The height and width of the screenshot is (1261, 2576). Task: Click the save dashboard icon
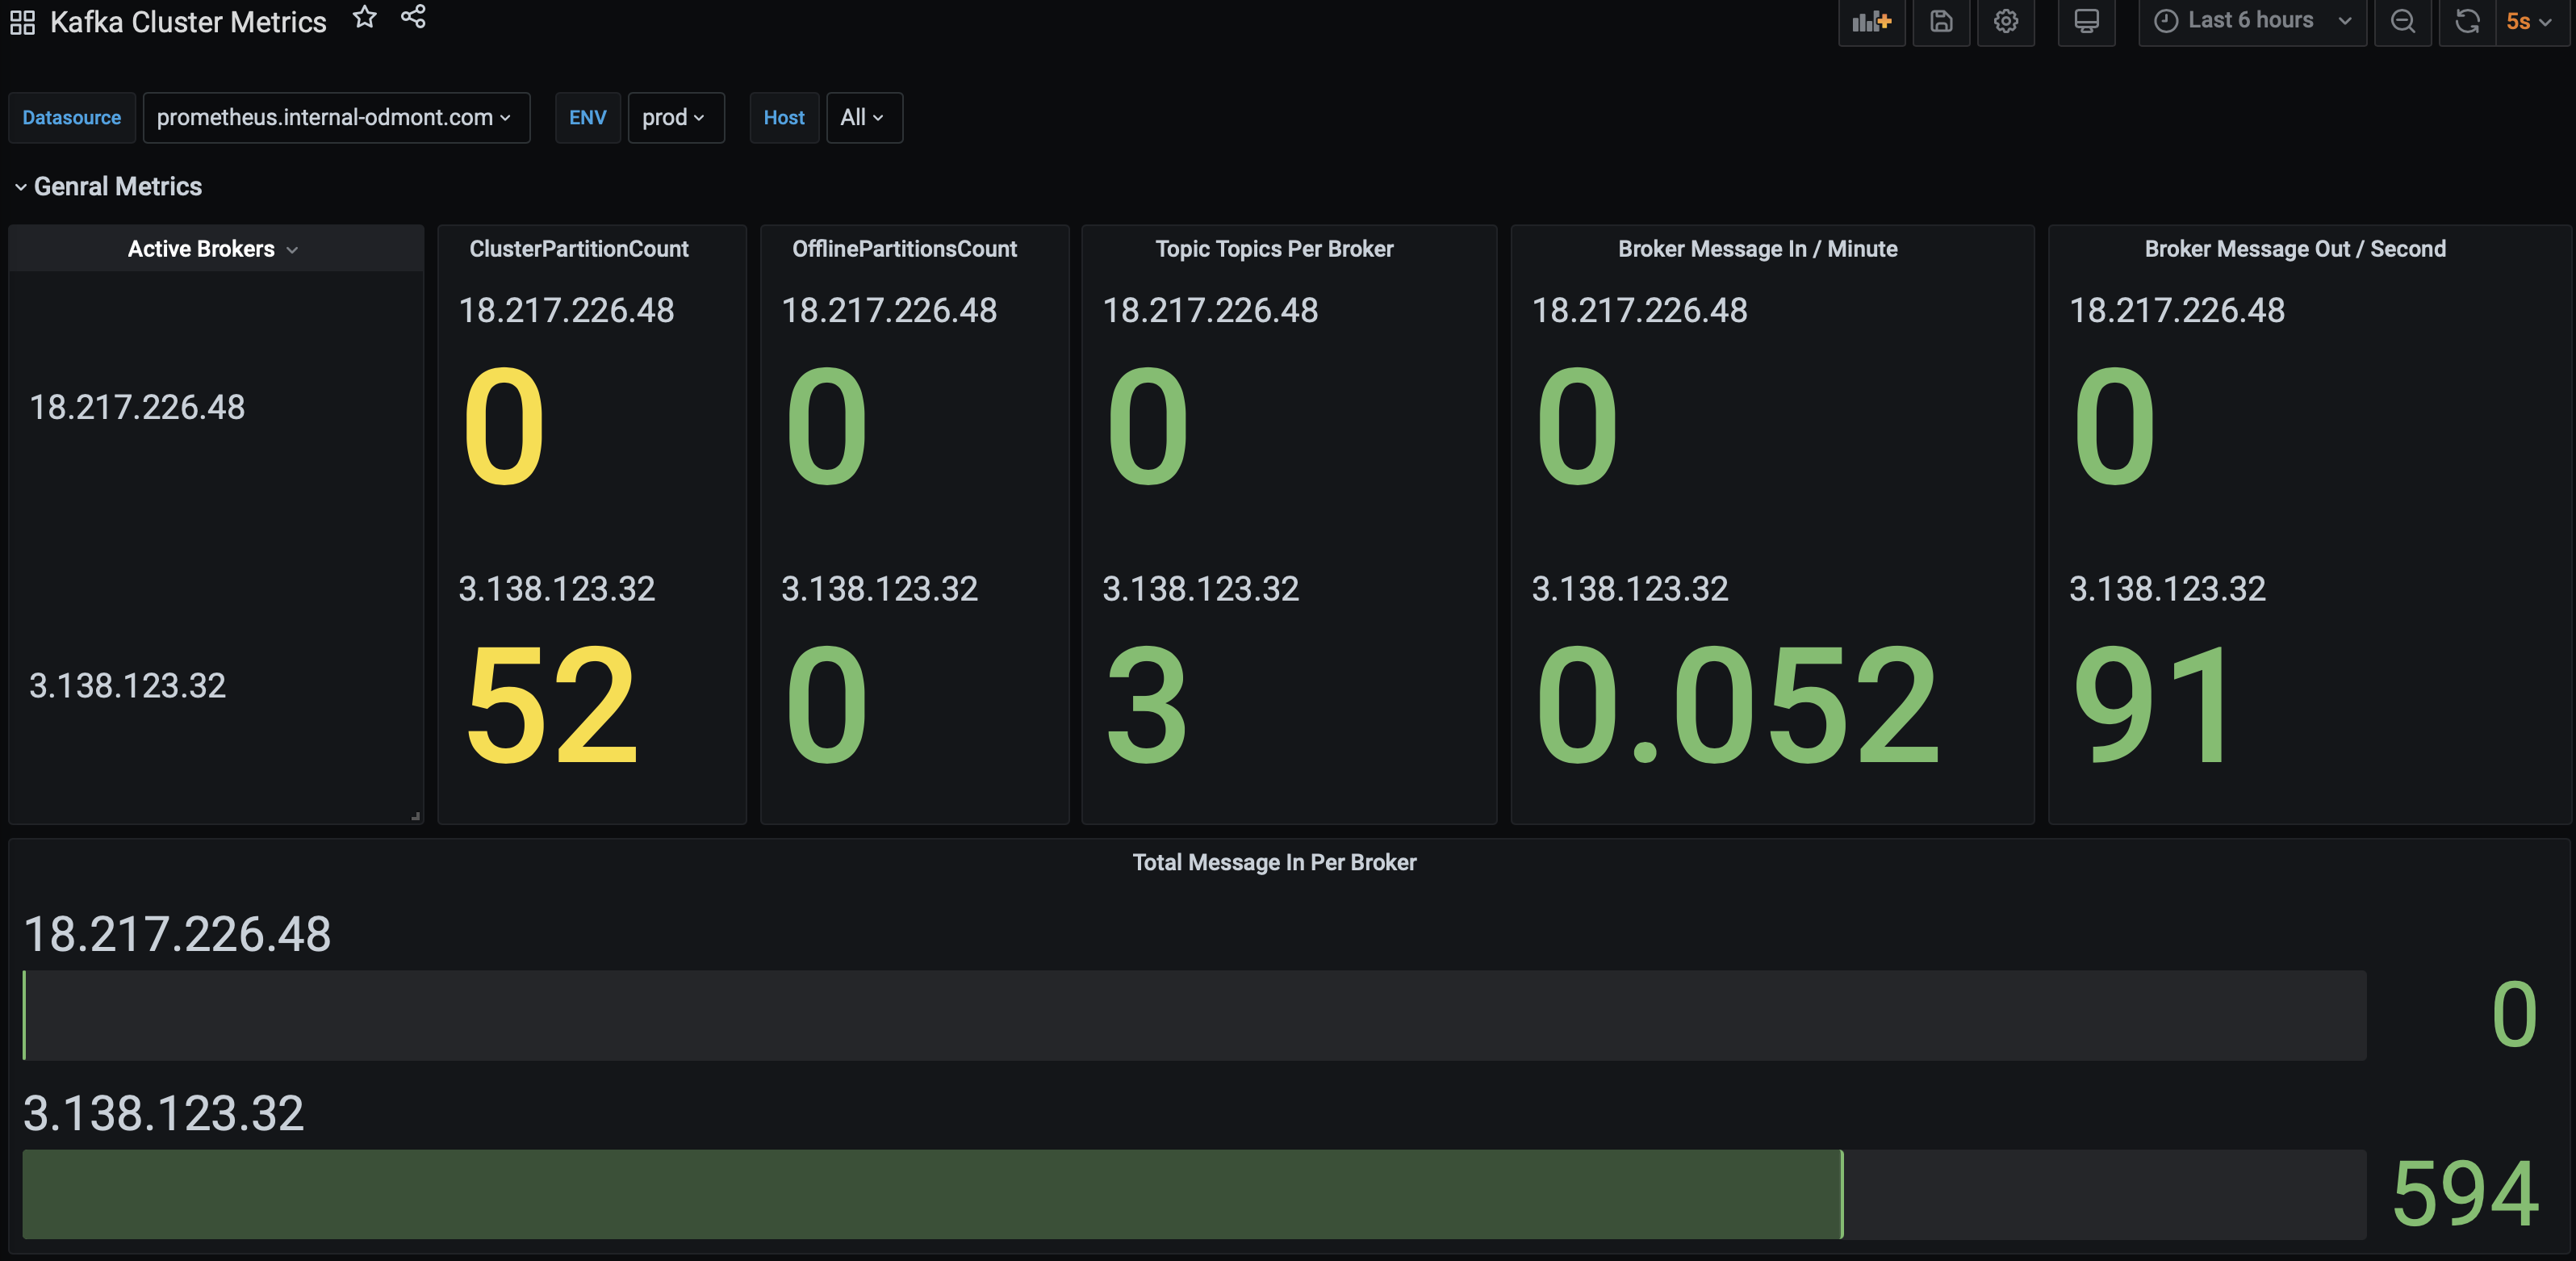tap(1941, 21)
